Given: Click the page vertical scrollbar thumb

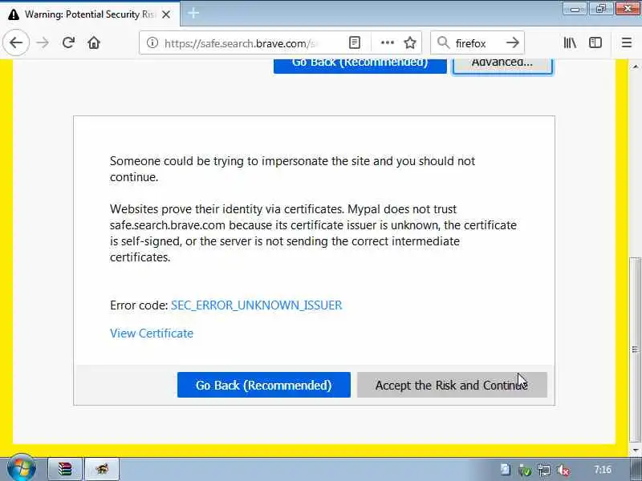Looking at the screenshot, I should (x=635, y=350).
